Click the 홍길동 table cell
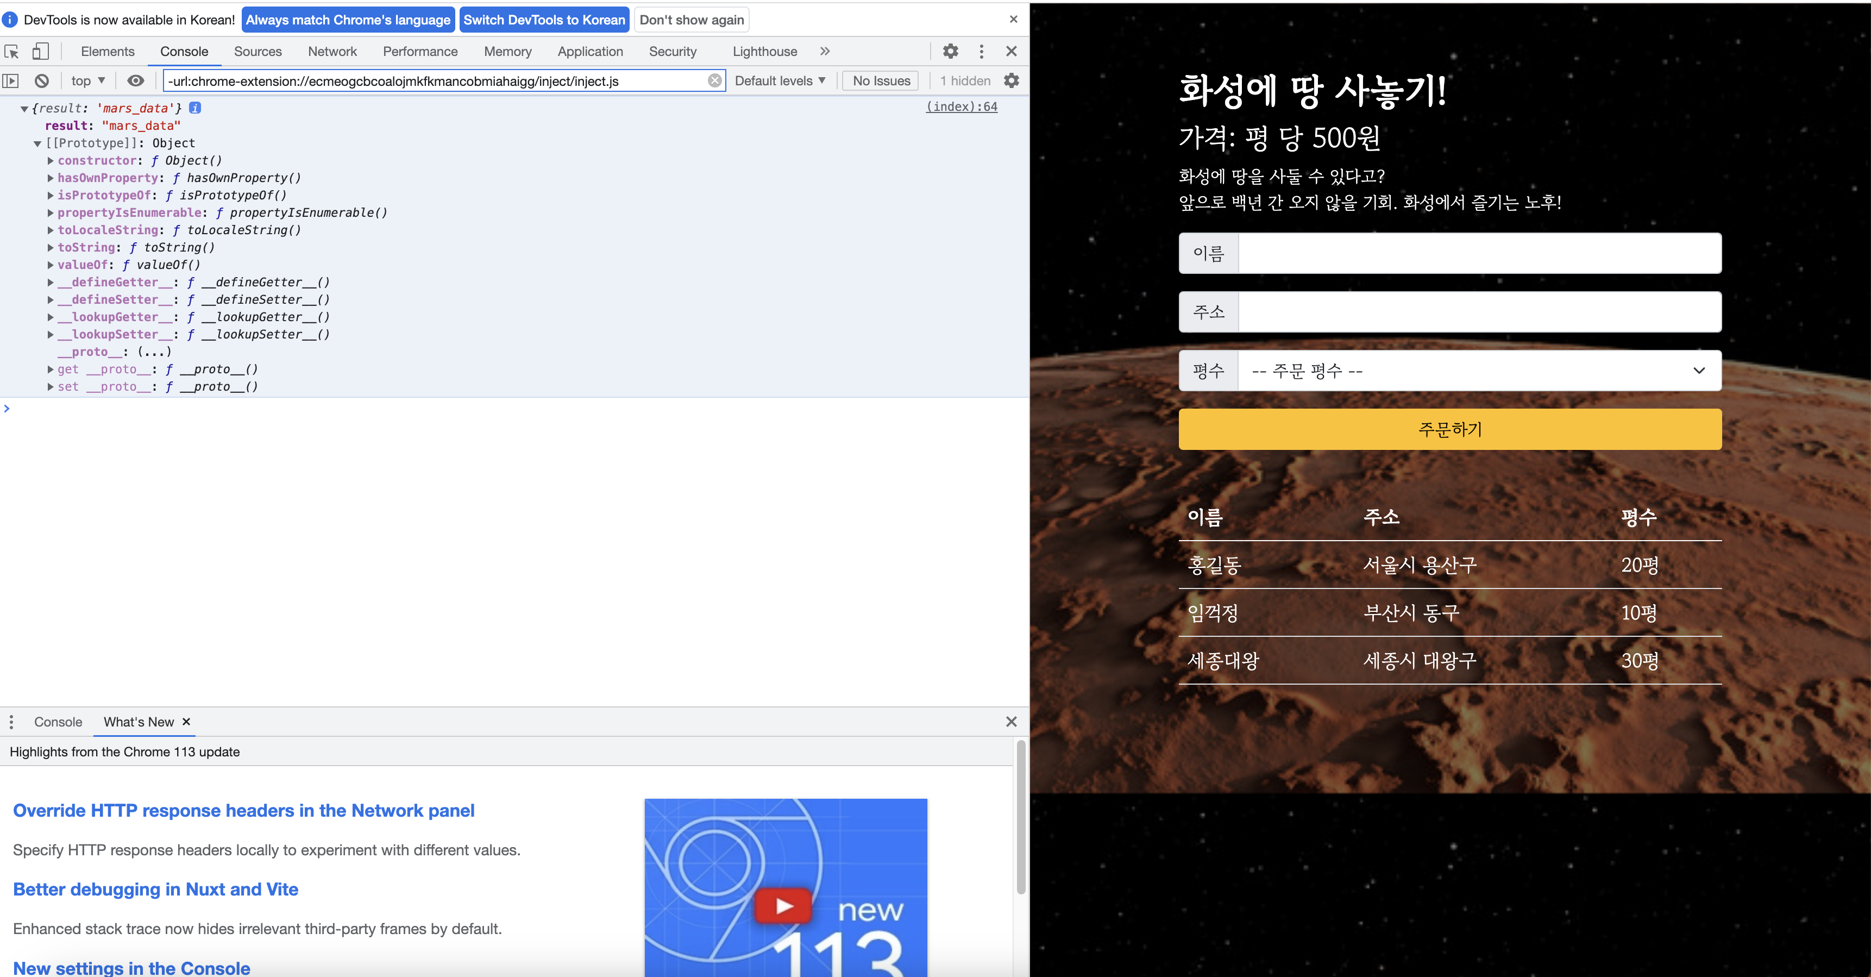This screenshot has height=977, width=1871. click(x=1214, y=565)
